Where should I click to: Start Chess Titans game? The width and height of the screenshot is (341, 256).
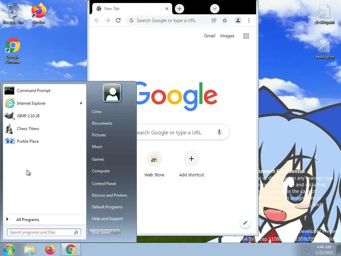tap(45, 128)
